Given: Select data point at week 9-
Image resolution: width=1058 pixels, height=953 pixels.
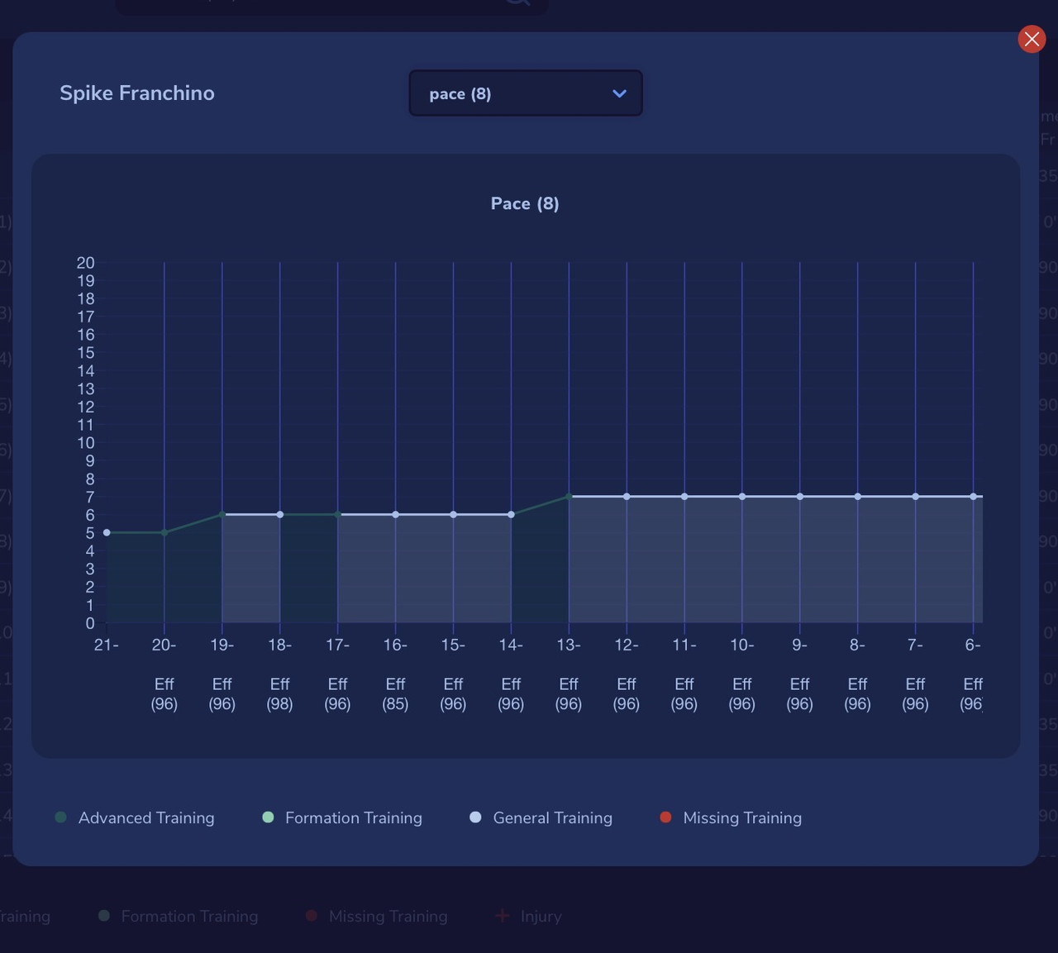Looking at the screenshot, I should 799,497.
